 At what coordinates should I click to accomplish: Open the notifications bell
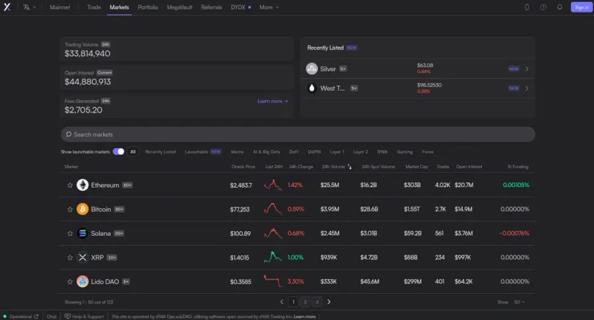[x=560, y=7]
